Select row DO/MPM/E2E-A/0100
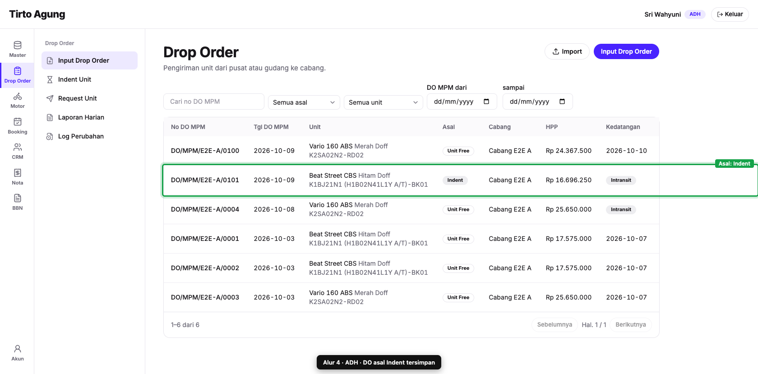 pyautogui.click(x=411, y=151)
